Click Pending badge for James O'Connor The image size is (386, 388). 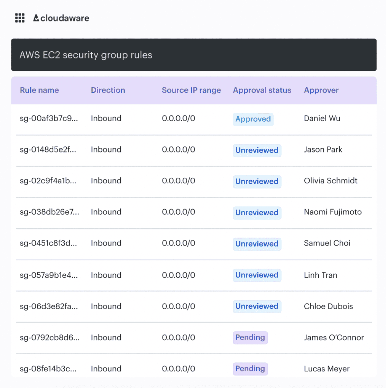[x=250, y=338]
